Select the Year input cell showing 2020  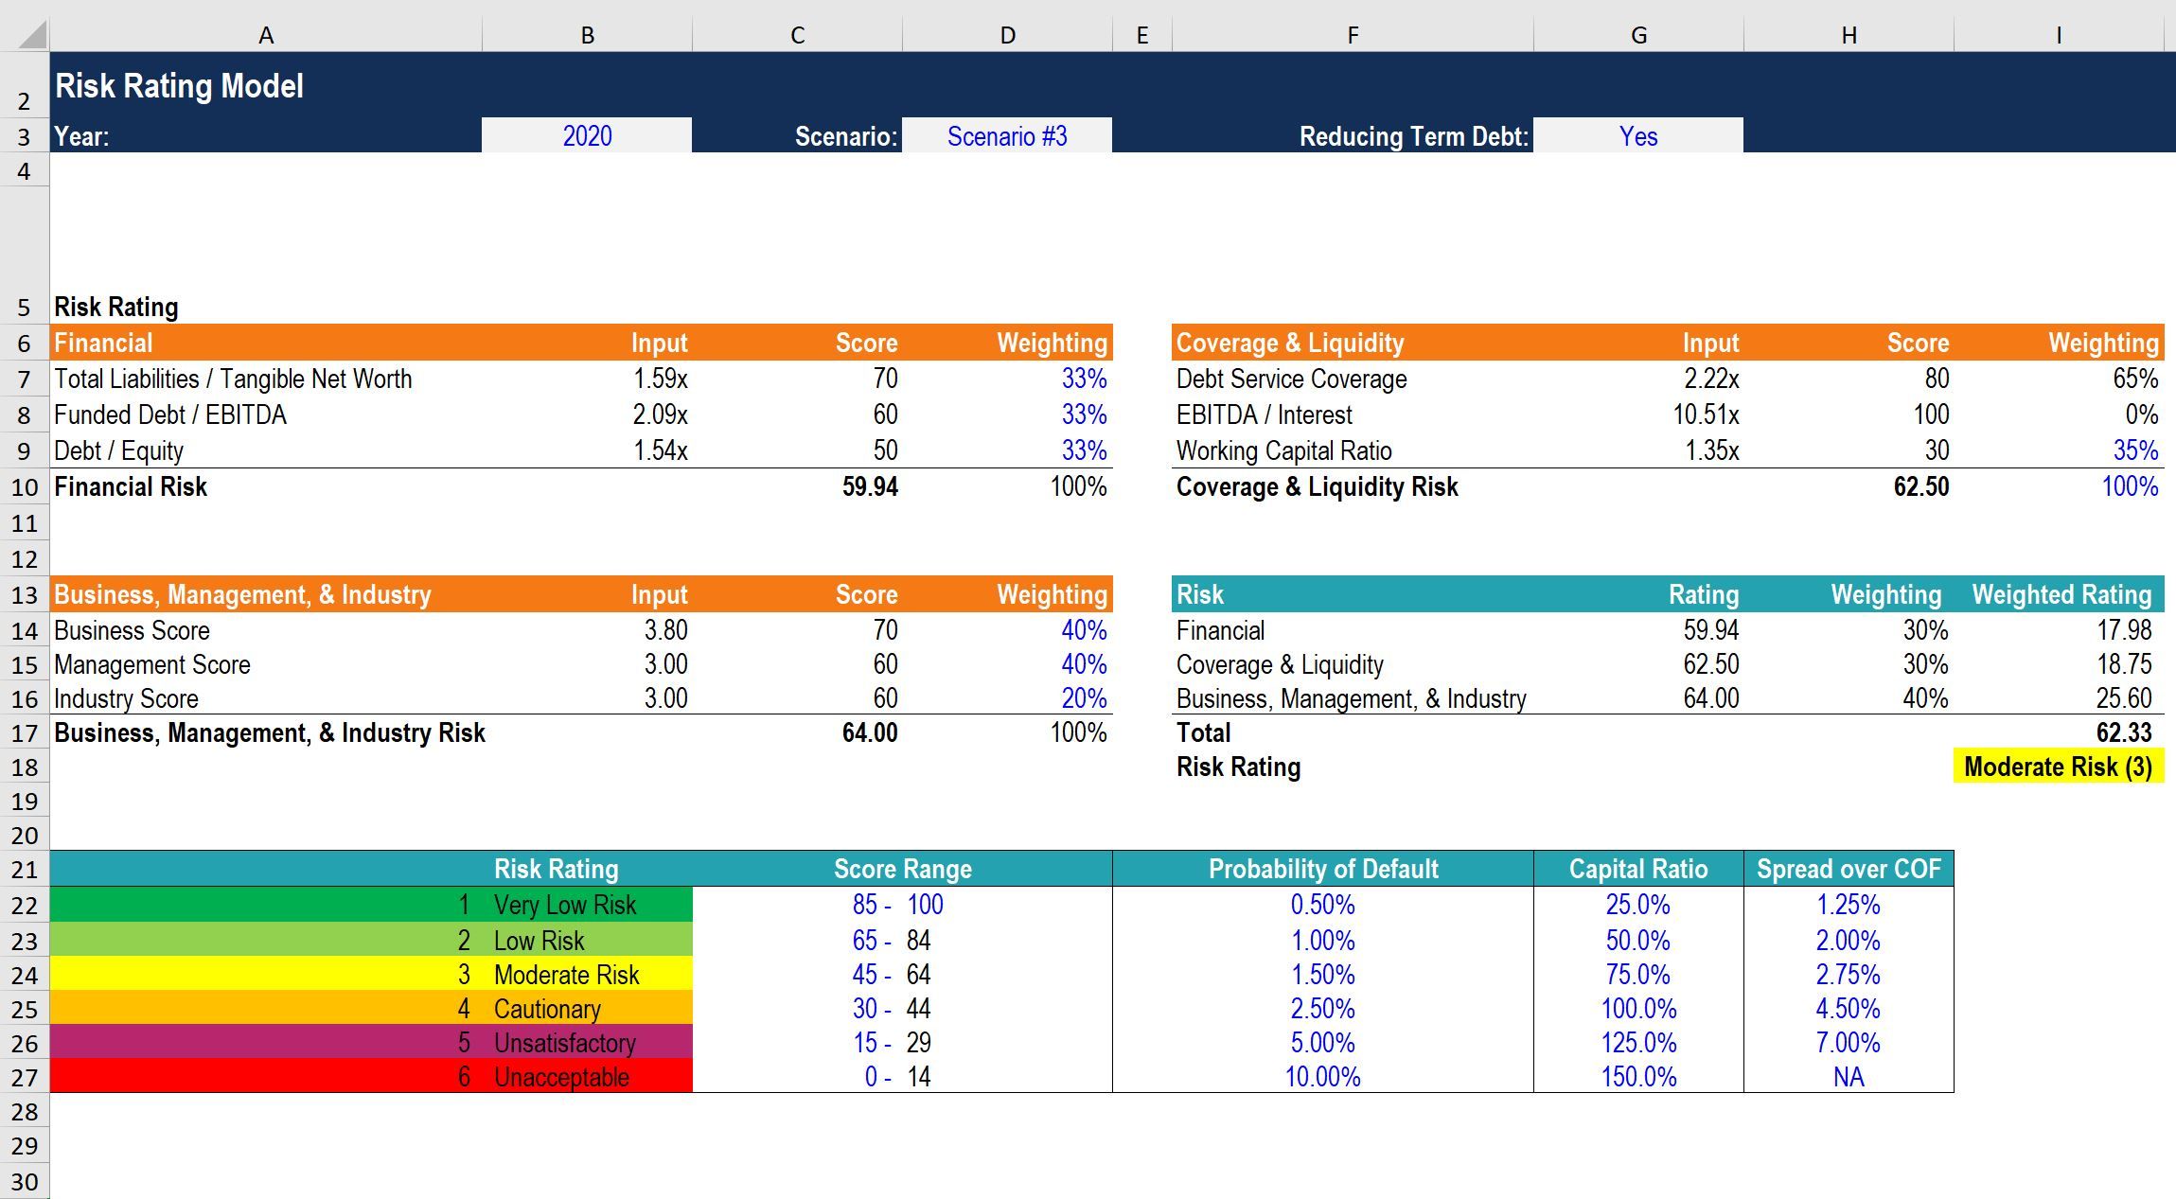point(587,136)
